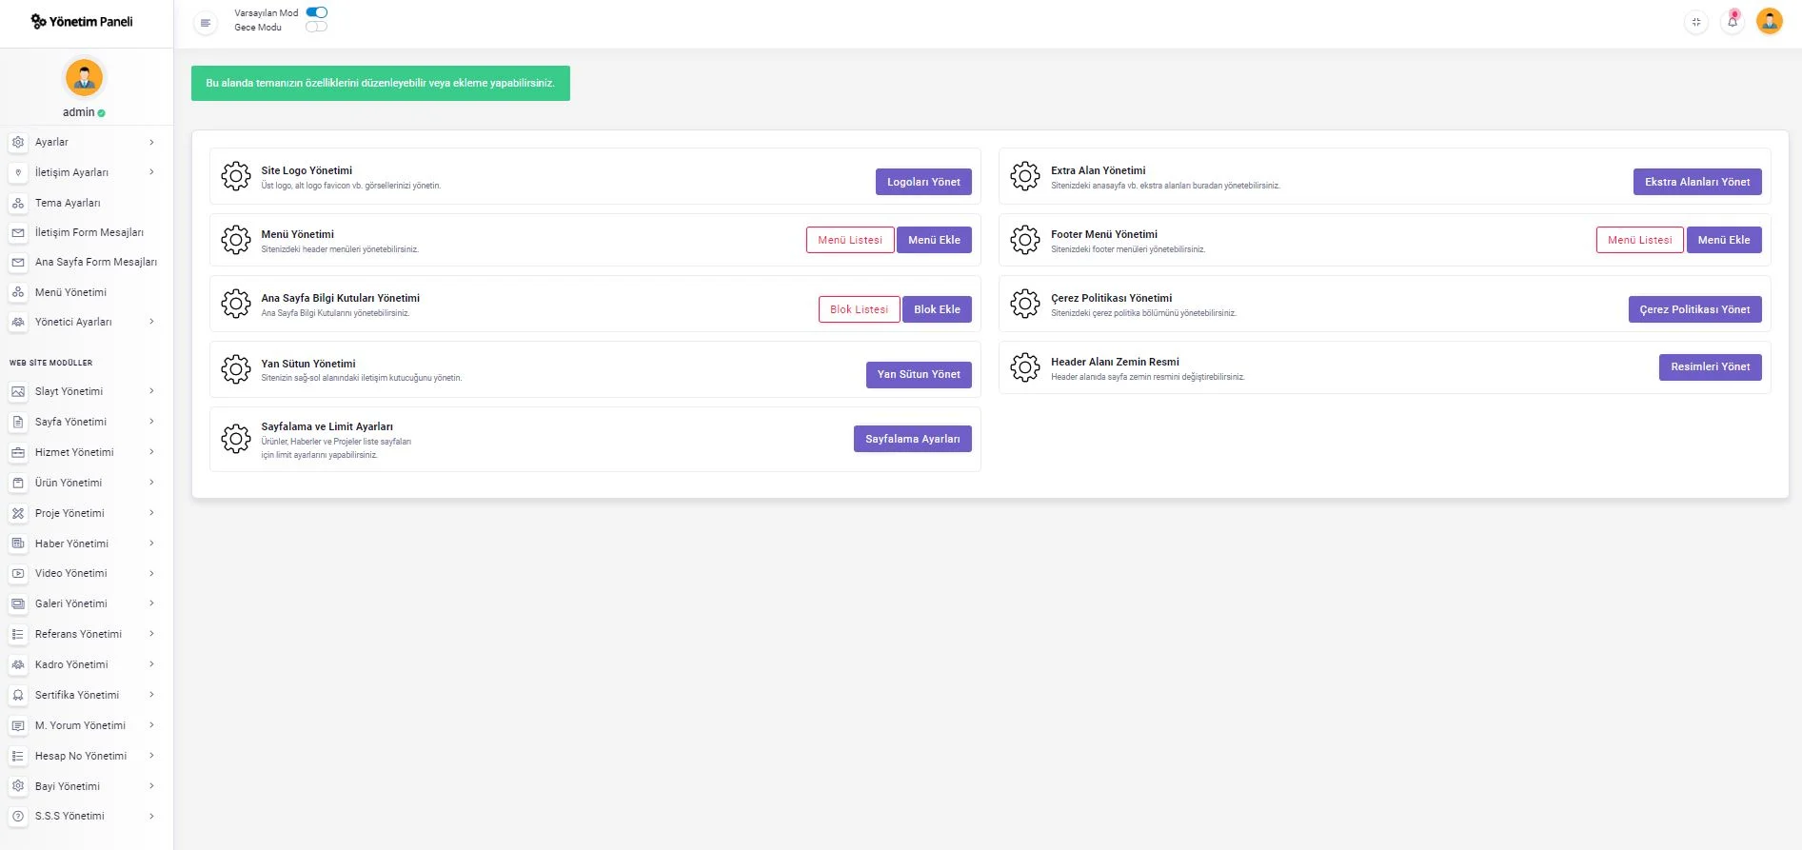Click the Blok Ekle button
This screenshot has height=850, width=1802.
937,309
